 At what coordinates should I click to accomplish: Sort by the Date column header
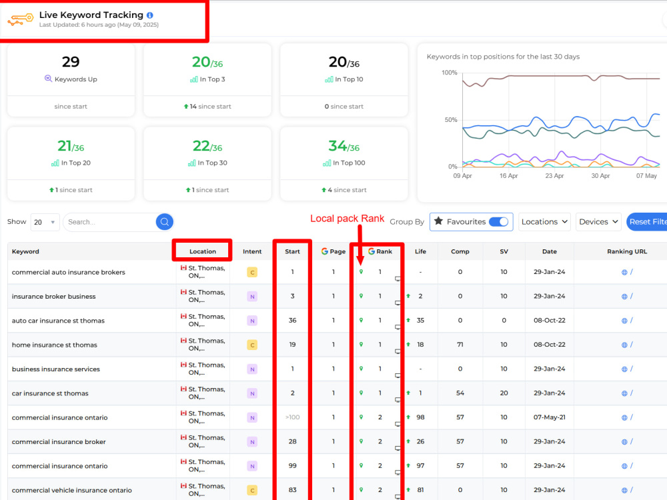coord(549,251)
